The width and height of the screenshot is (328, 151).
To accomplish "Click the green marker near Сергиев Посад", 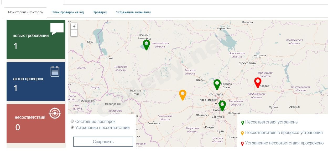I will 217,84.
